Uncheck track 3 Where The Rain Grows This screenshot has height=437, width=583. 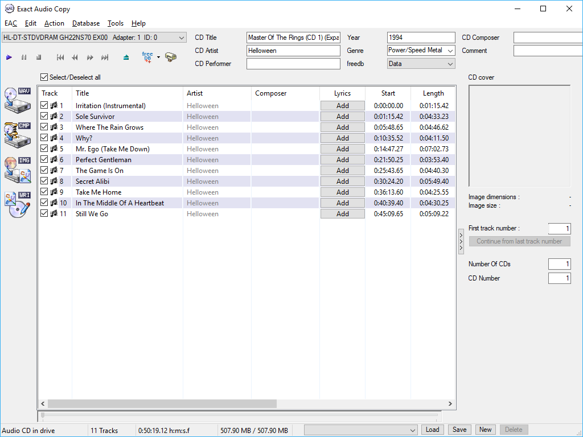click(x=44, y=127)
